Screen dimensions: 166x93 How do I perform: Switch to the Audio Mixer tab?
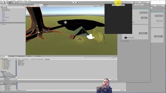coord(21,56)
